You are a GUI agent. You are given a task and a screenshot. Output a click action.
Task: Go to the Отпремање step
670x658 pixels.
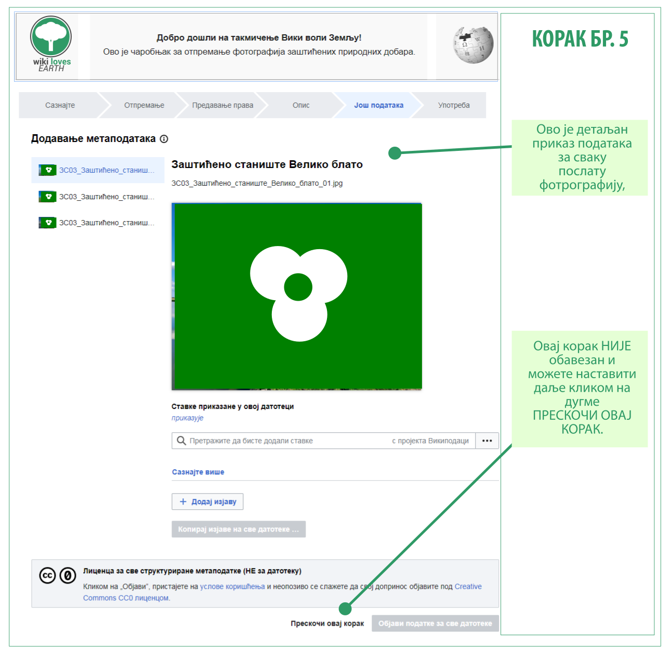coord(144,105)
